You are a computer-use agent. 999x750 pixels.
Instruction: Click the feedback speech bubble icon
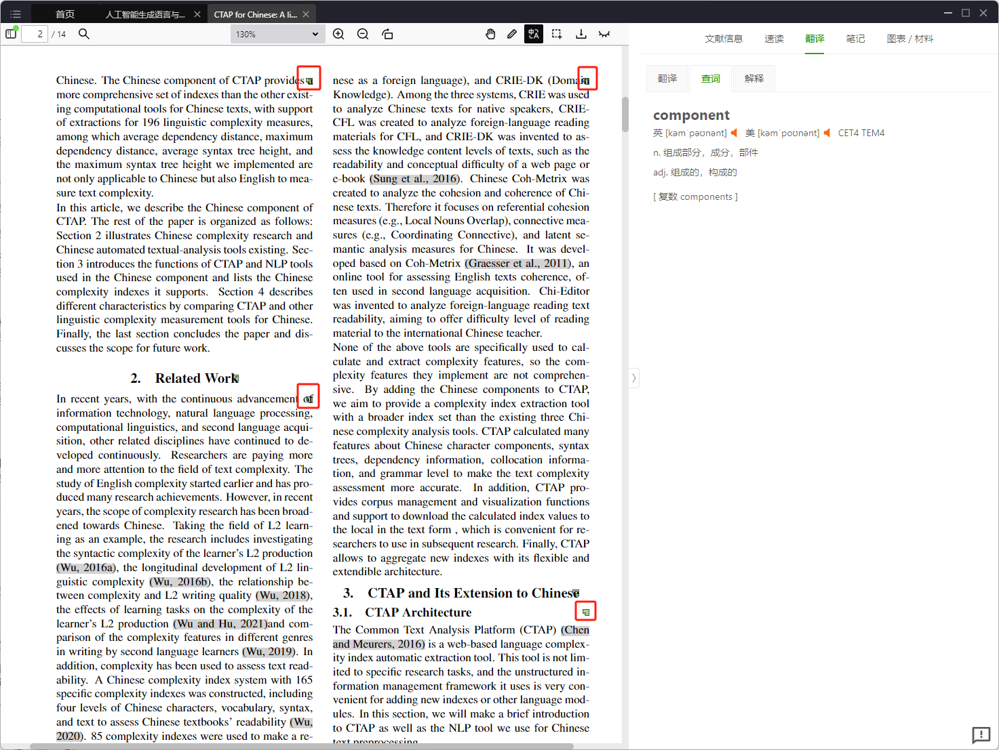[x=981, y=735]
